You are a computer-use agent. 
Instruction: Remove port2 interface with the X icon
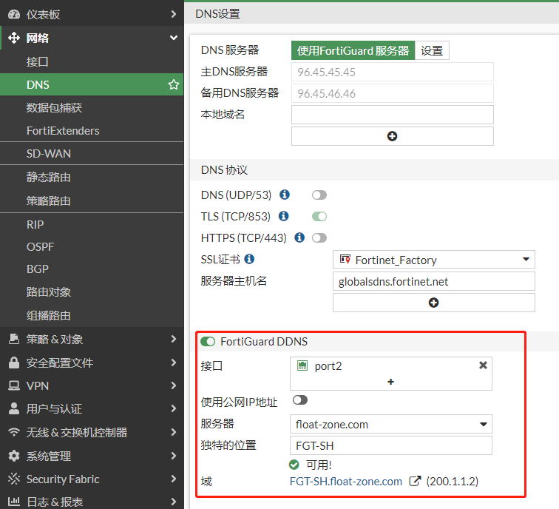click(x=483, y=365)
